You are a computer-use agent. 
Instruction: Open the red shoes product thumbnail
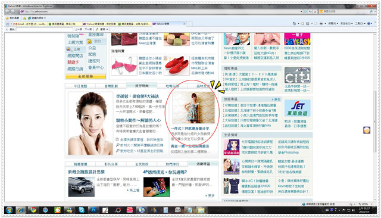(x=177, y=66)
